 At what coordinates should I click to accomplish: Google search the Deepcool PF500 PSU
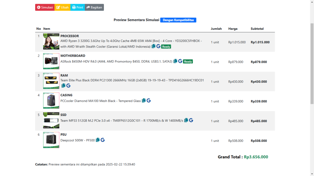(103, 140)
